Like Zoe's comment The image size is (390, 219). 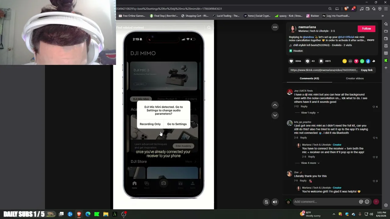[374, 181]
